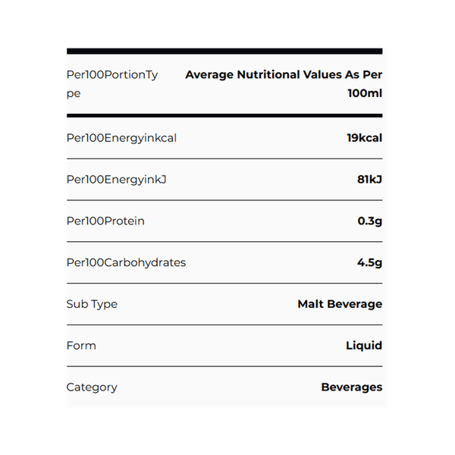455x455 pixels.
Task: Select the 81kJ value
Action: click(x=370, y=179)
